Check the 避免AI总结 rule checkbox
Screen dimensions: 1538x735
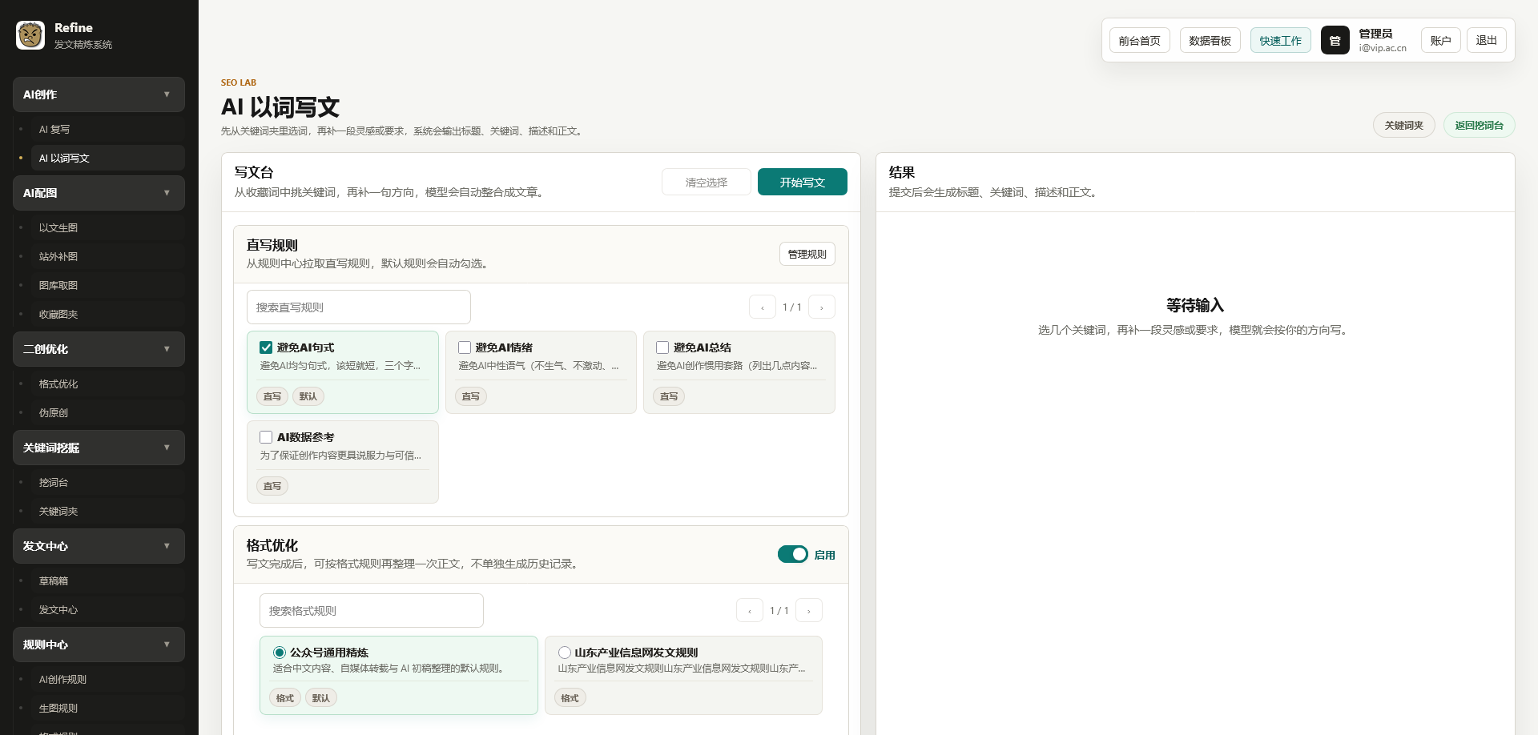662,347
